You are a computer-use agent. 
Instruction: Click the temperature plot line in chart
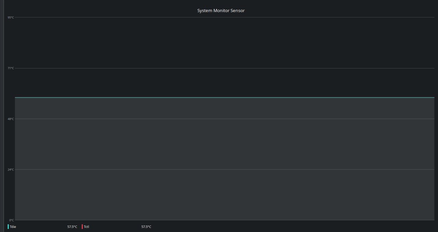click(x=224, y=98)
